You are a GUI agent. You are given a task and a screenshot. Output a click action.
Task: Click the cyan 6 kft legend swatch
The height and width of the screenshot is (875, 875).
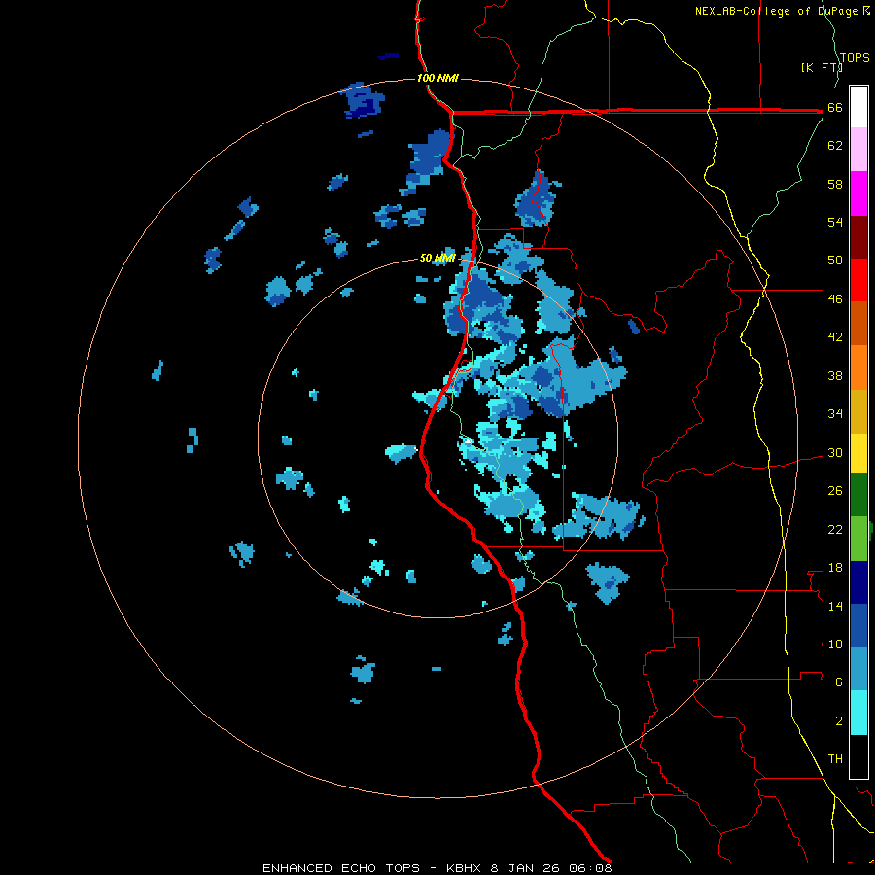coord(858,713)
